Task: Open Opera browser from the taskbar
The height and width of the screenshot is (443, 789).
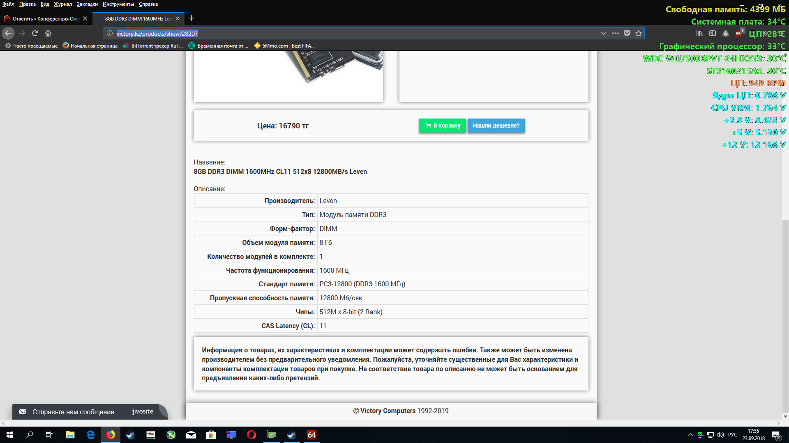Action: [251, 435]
